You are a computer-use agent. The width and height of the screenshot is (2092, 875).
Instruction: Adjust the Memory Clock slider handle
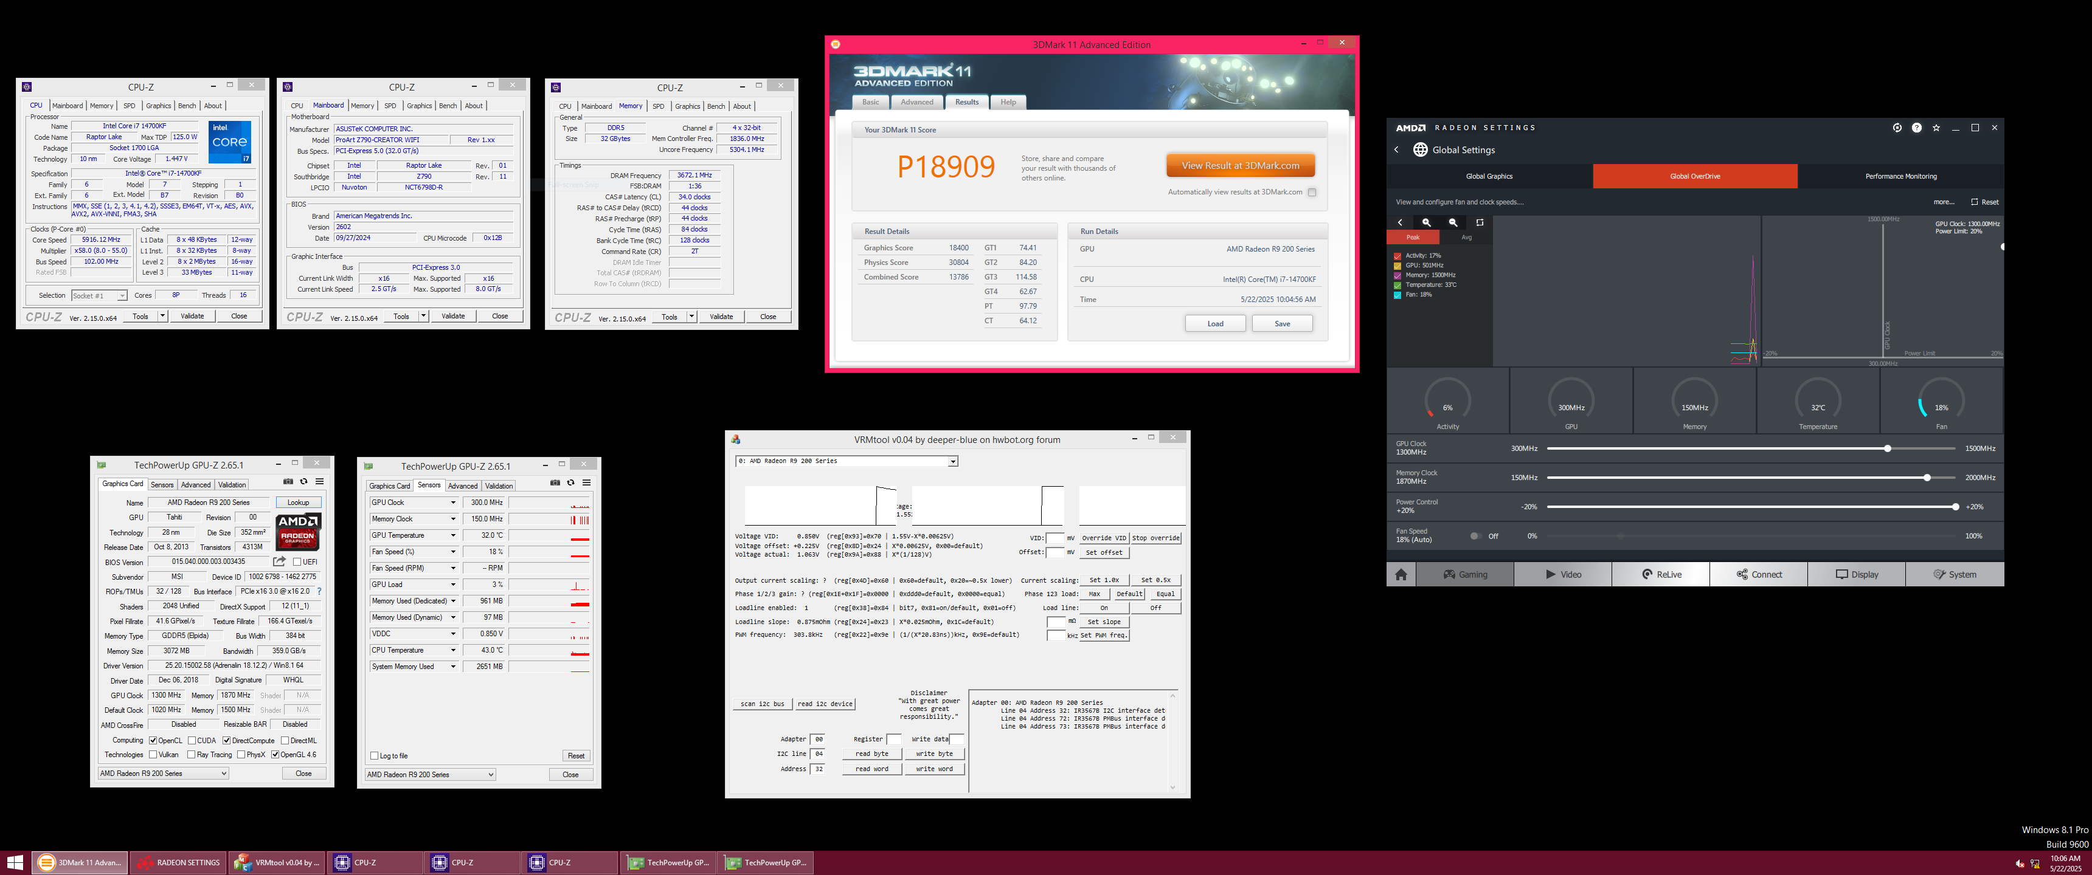1927,477
